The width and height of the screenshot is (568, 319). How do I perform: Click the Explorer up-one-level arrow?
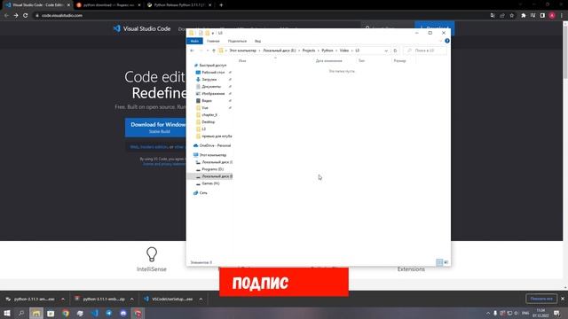coord(214,51)
